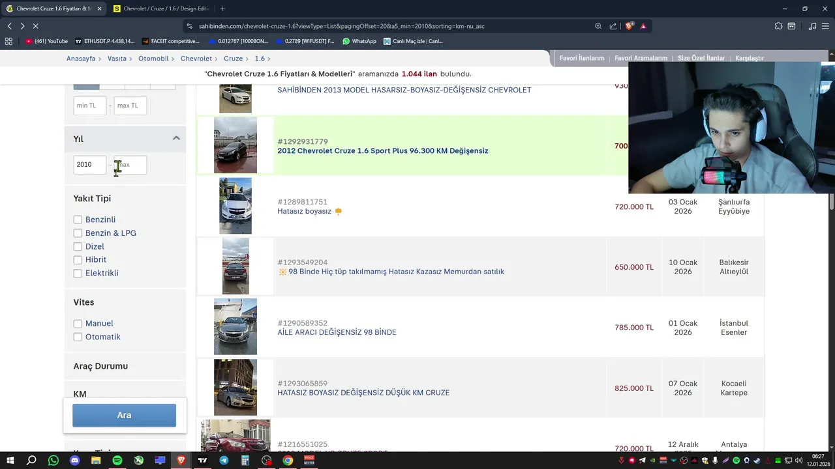Viewport: 835px width, 469px height.
Task: Go to the Anasayfa breadcrumb
Action: click(x=81, y=59)
